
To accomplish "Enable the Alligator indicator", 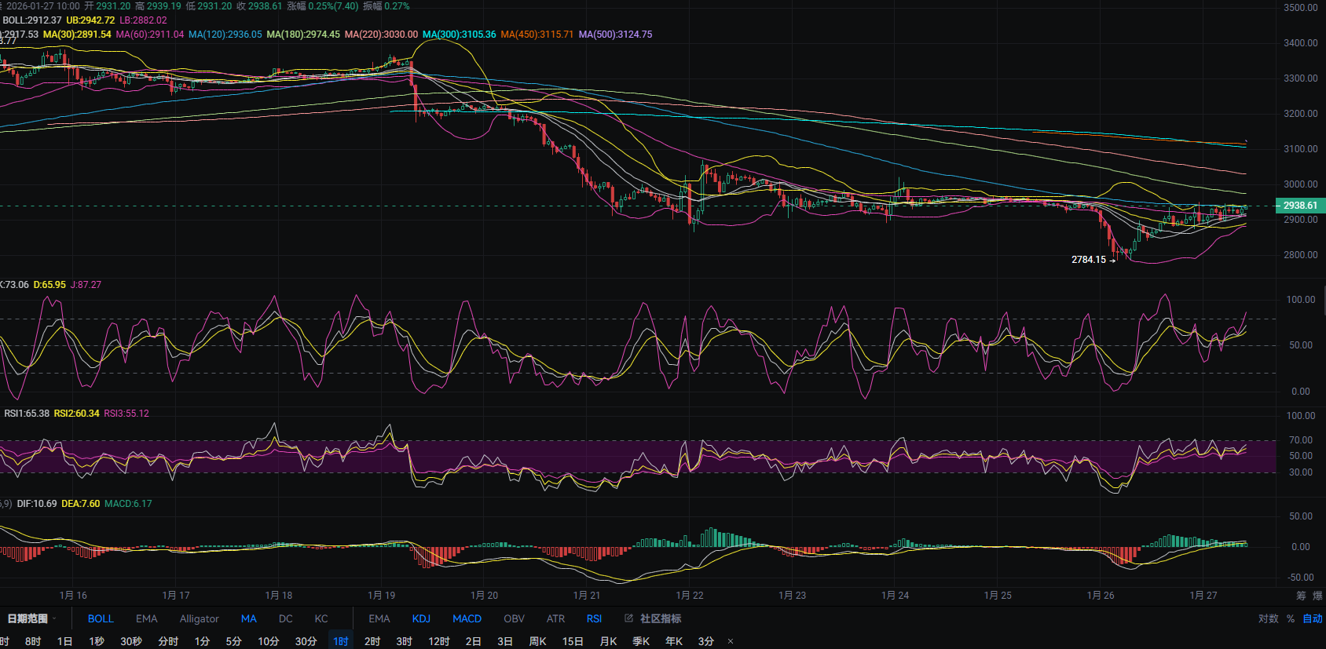I will click(199, 618).
